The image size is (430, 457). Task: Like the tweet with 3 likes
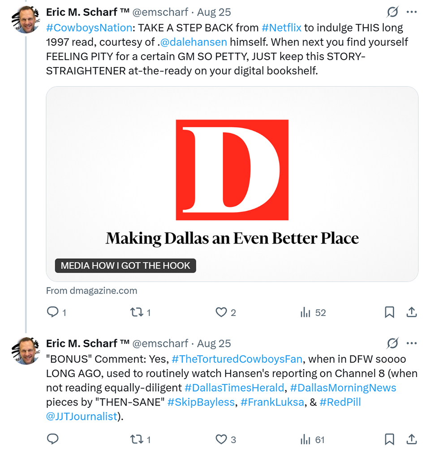point(221,440)
